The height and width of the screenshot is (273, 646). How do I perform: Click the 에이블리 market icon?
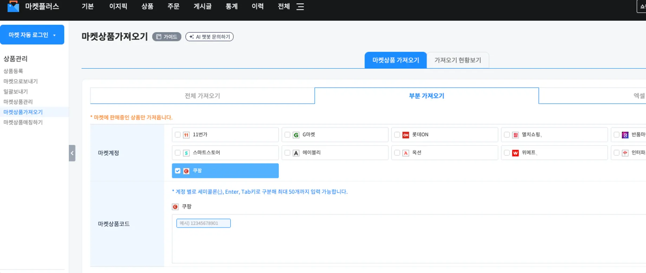(296, 153)
